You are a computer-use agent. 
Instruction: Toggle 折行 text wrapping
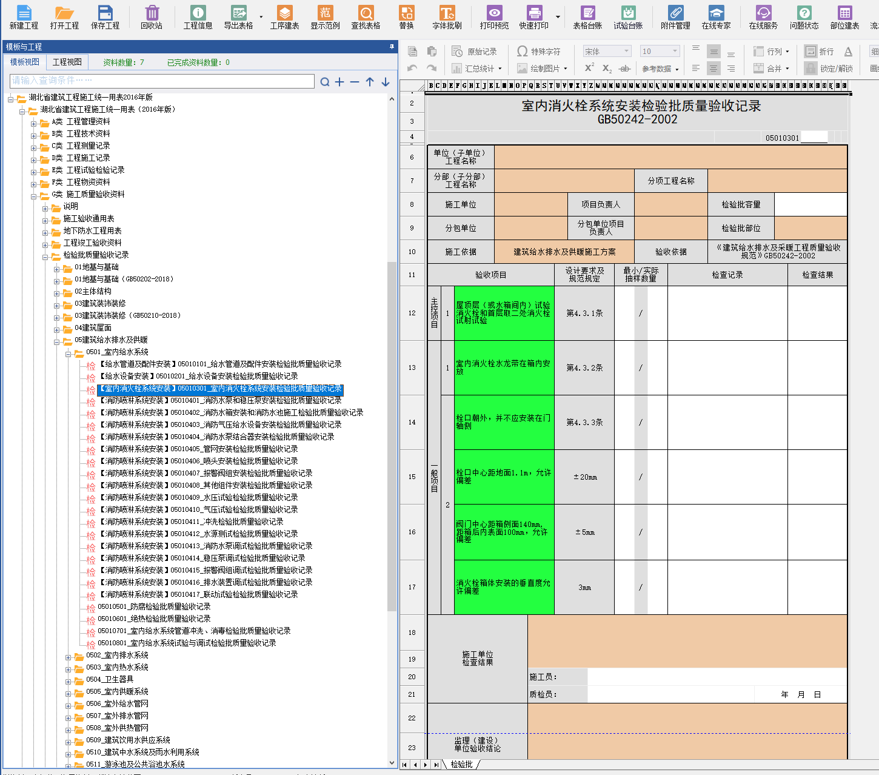click(x=820, y=52)
